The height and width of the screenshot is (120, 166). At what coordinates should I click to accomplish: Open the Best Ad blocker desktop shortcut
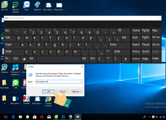[x=16, y=7]
